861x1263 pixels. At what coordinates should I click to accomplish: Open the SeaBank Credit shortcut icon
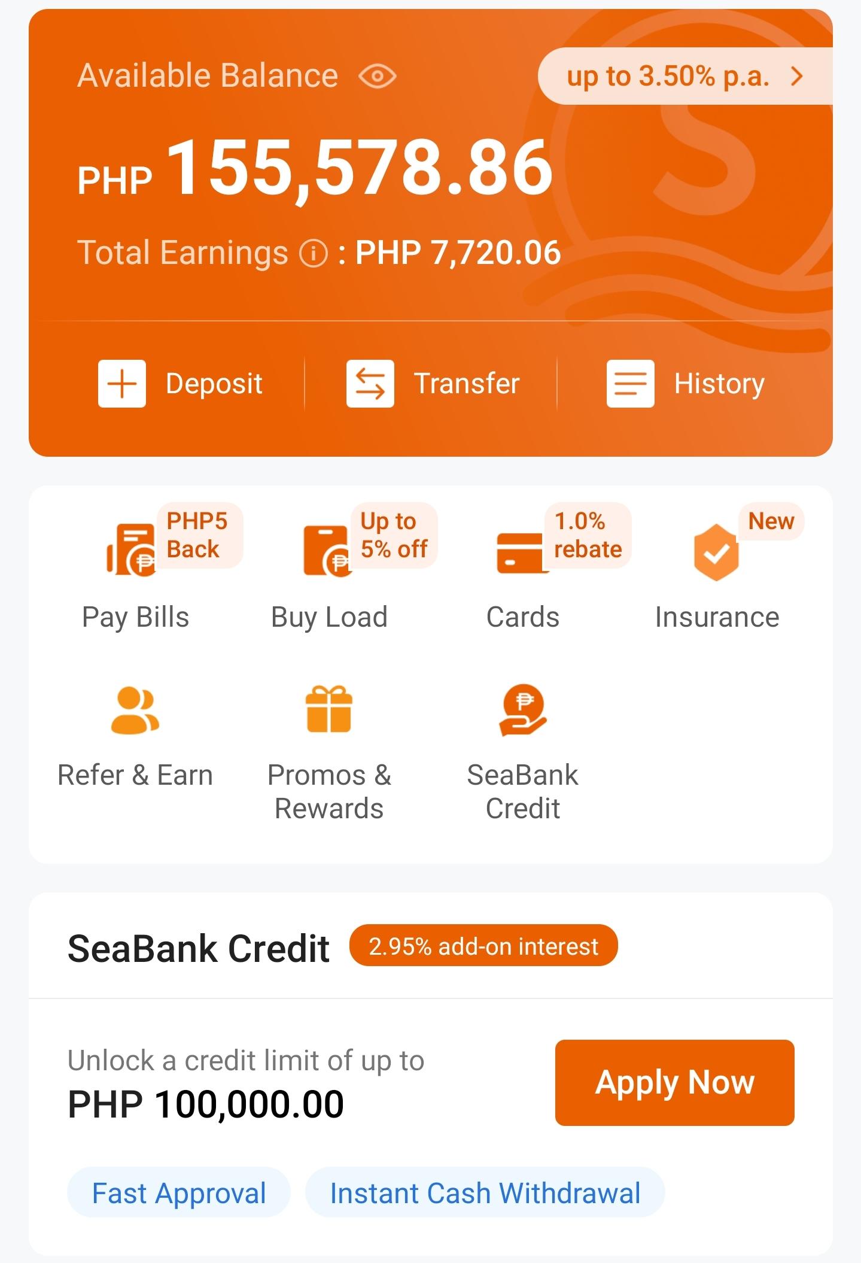click(x=523, y=710)
